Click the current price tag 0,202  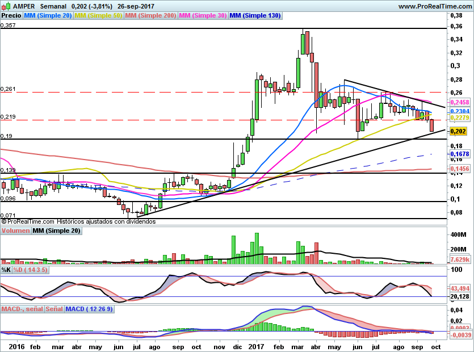coord(458,131)
